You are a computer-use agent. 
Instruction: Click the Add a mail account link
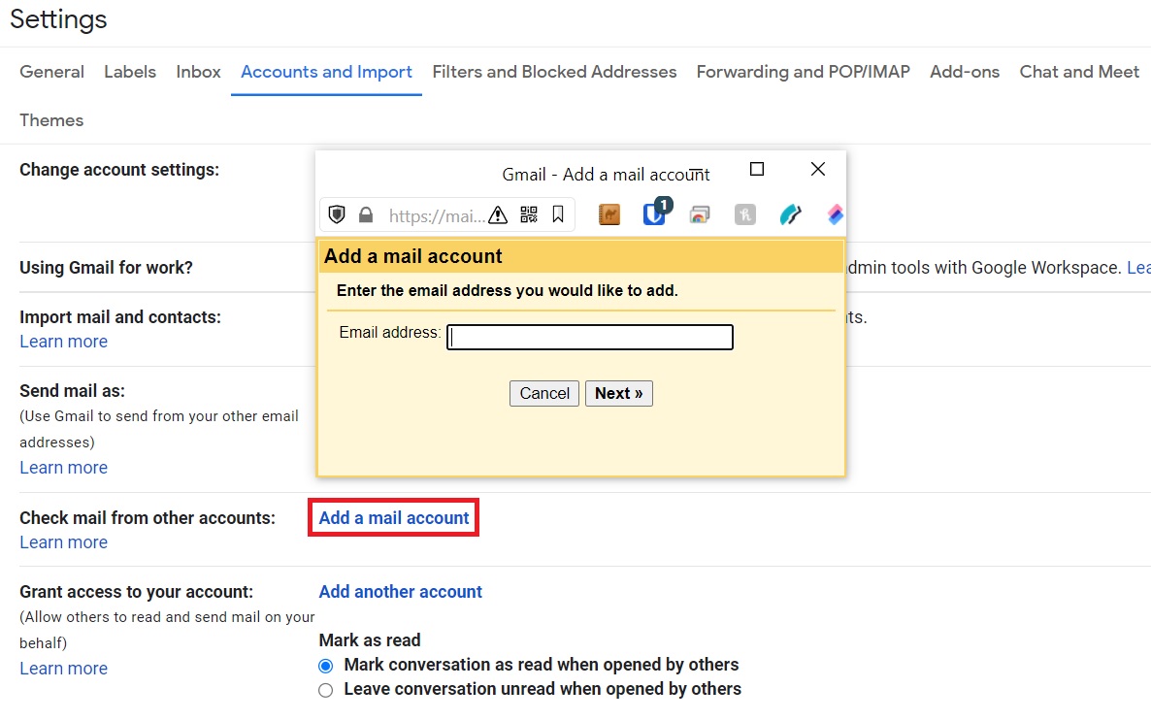(x=393, y=517)
